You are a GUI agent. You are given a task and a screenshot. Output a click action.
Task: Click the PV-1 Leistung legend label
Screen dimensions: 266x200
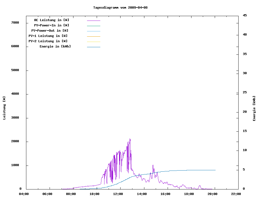tap(48, 36)
